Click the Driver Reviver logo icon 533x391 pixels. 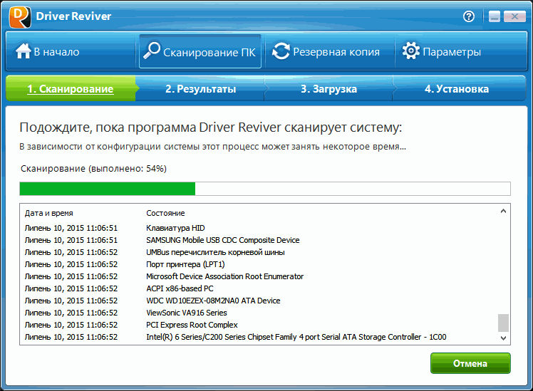pos(20,17)
